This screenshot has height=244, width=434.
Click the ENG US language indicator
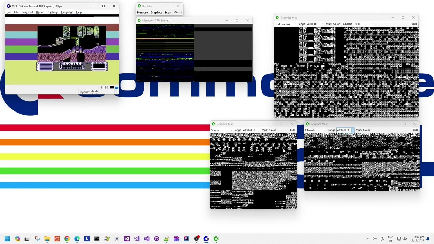(391, 239)
